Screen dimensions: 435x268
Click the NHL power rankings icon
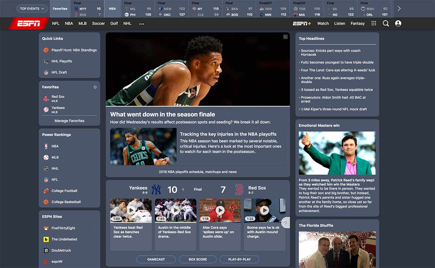[x=46, y=169]
